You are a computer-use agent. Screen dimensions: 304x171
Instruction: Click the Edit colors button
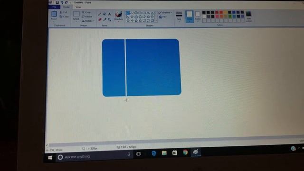point(249,16)
